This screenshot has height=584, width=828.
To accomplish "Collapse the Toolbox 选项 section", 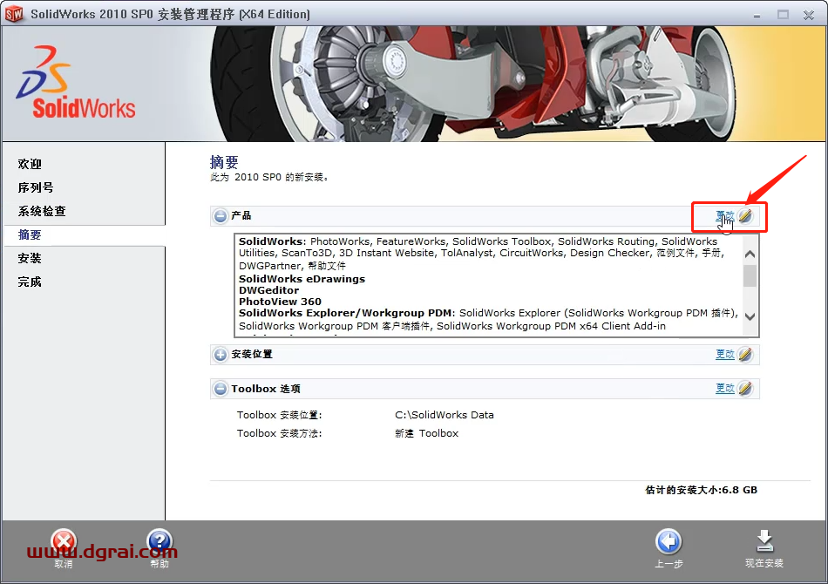I will tap(221, 389).
